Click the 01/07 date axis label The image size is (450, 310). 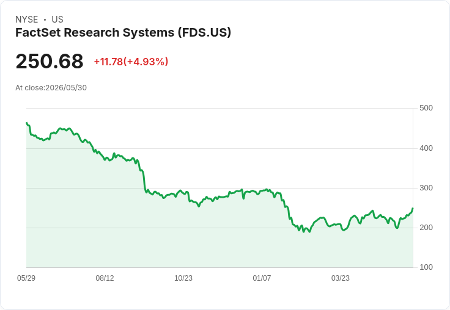[262, 278]
